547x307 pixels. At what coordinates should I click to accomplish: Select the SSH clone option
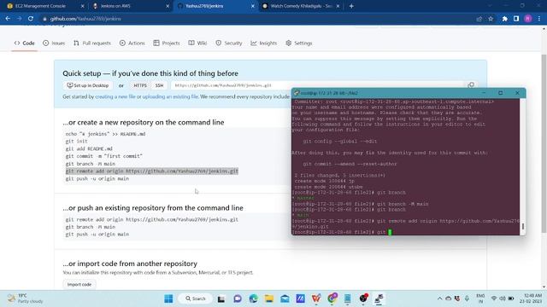159,85
